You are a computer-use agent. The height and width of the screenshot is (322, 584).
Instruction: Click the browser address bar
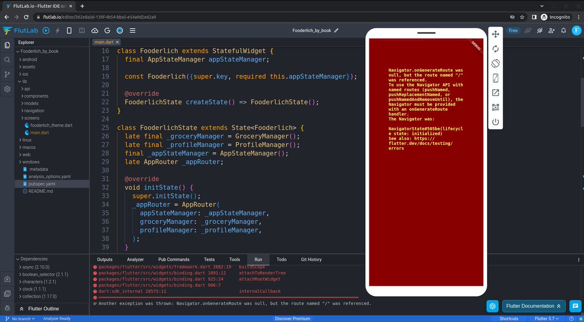coord(273,17)
